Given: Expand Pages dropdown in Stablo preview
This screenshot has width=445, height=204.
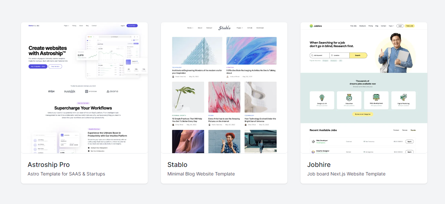Looking at the screenshot, I should (240, 28).
